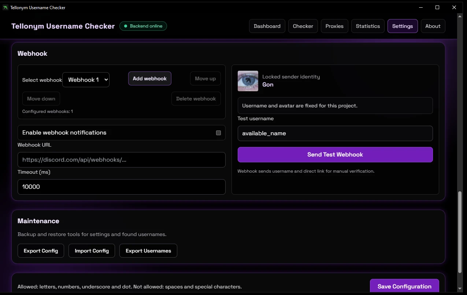Save the configuration

point(404,286)
